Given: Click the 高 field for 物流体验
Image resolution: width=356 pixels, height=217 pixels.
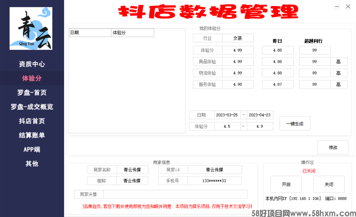Looking at the screenshot, I should (x=339, y=73).
